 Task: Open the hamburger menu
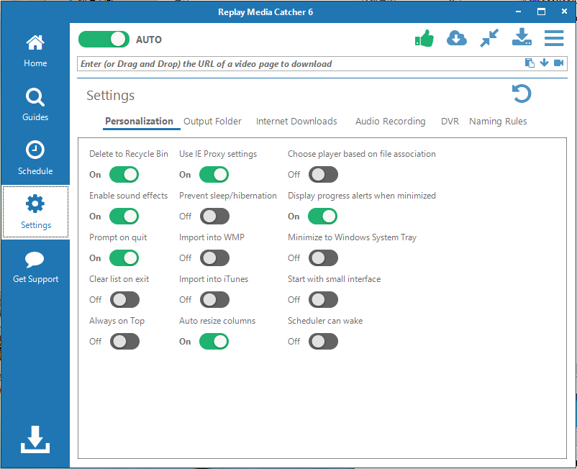click(x=553, y=38)
